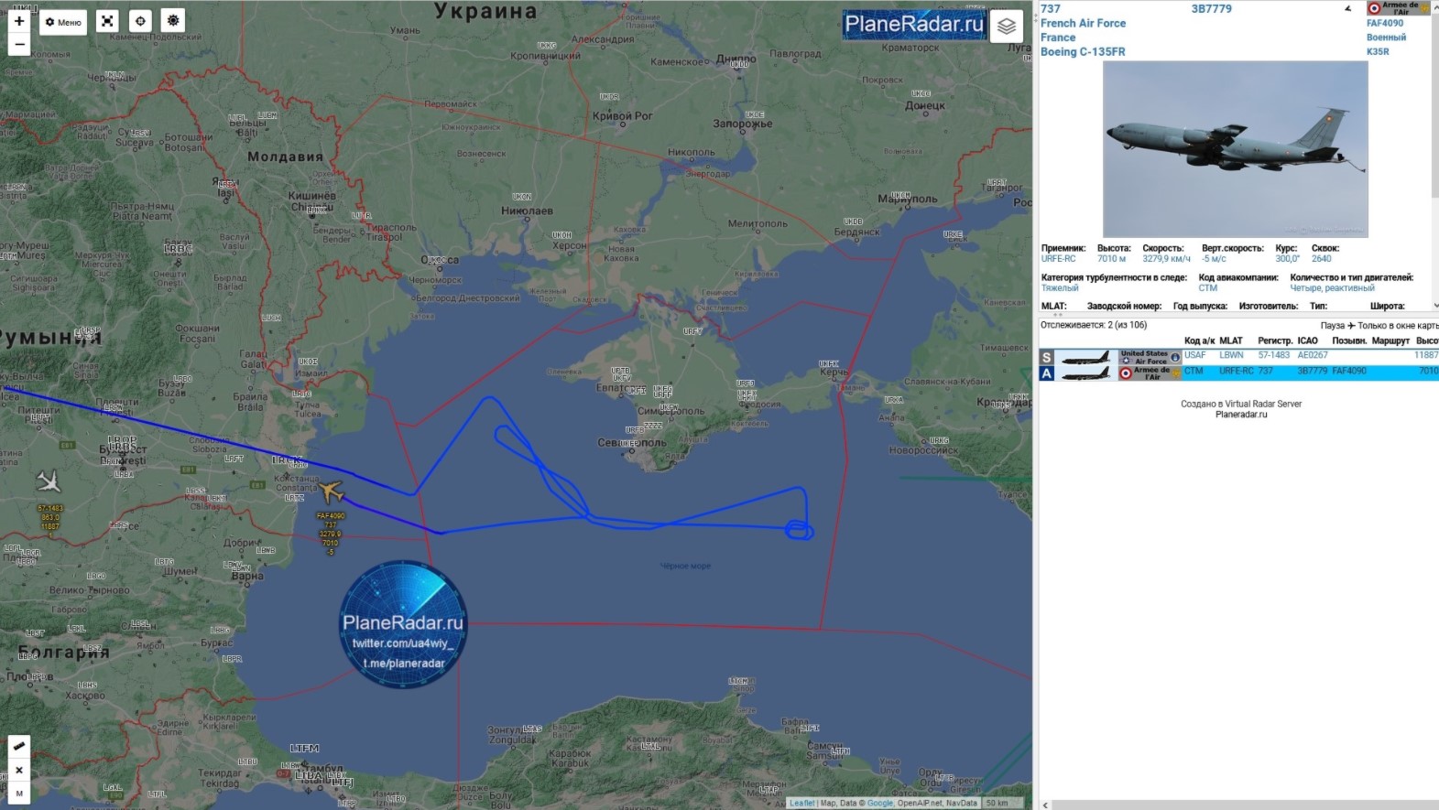Select the United States Air Force row
Image resolution: width=1439 pixels, height=810 pixels.
(x=1238, y=357)
